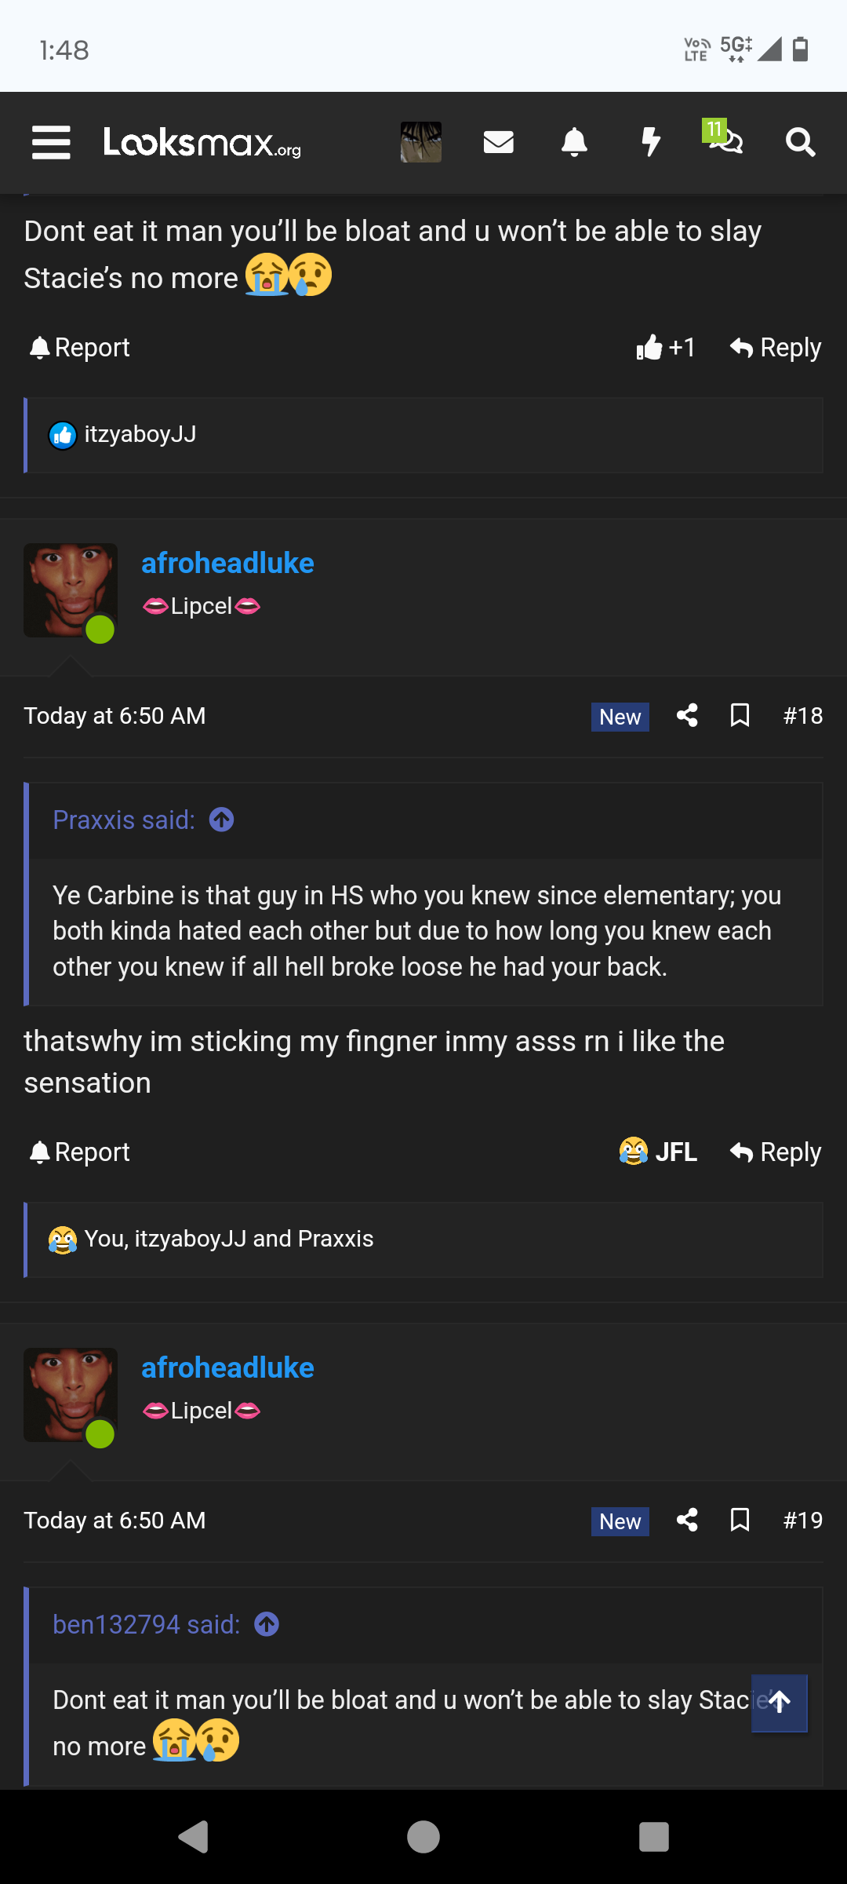Open the Looksmax.org home logo
847x1884 pixels.
(x=202, y=142)
